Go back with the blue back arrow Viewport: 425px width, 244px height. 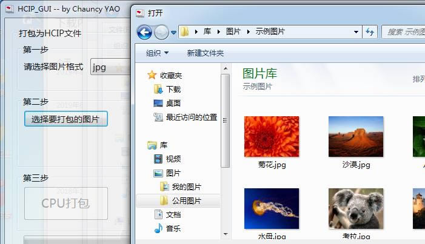144,33
